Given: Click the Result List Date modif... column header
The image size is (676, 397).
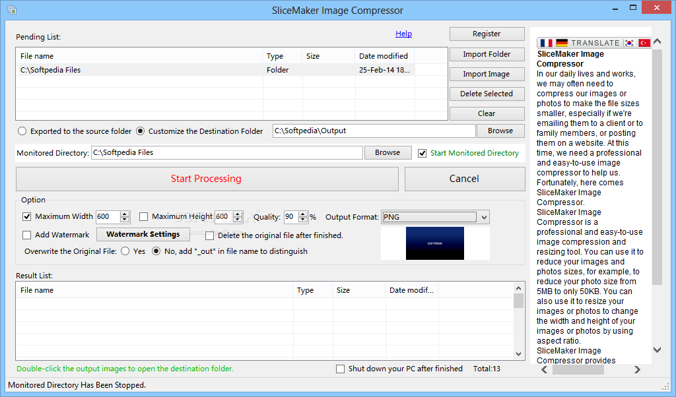Looking at the screenshot, I should pos(412,290).
